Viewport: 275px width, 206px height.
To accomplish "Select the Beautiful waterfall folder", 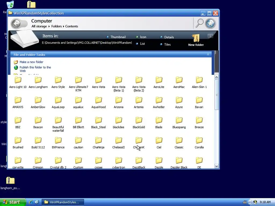I will coord(58,124).
